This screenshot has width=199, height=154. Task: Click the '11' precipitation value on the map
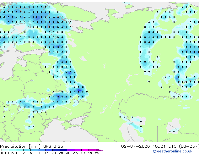coord(37,17)
